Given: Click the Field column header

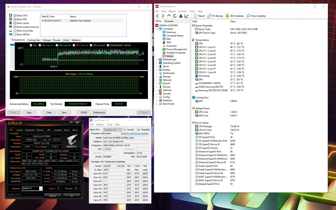Looking at the screenshot, I should [210, 22].
